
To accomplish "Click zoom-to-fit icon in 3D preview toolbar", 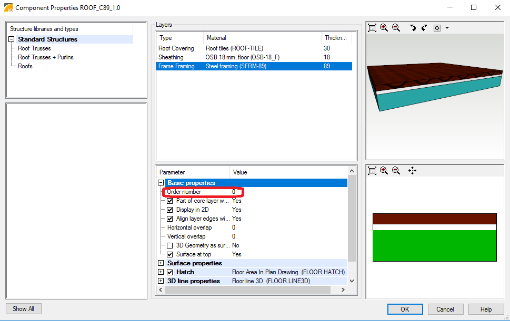I will coord(372,28).
